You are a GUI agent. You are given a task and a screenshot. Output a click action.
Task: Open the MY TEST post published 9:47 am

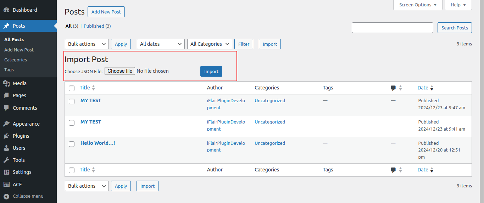point(91,100)
